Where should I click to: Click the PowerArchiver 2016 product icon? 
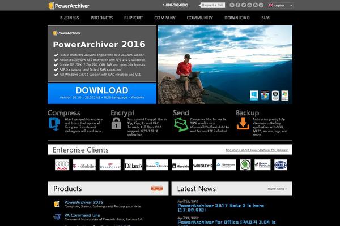click(x=57, y=204)
